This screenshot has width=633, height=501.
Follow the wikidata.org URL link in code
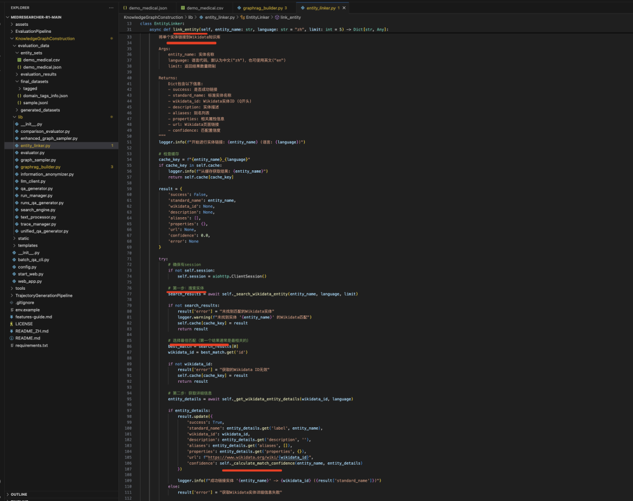[x=258, y=457]
